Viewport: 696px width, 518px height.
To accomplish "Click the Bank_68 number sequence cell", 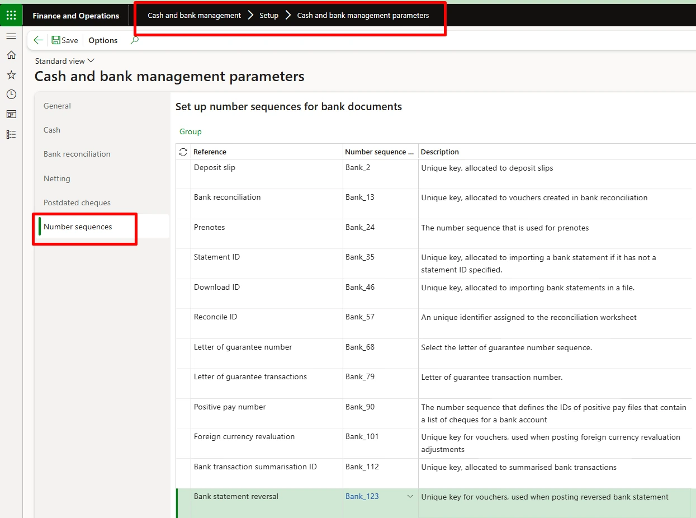I will pos(380,354).
